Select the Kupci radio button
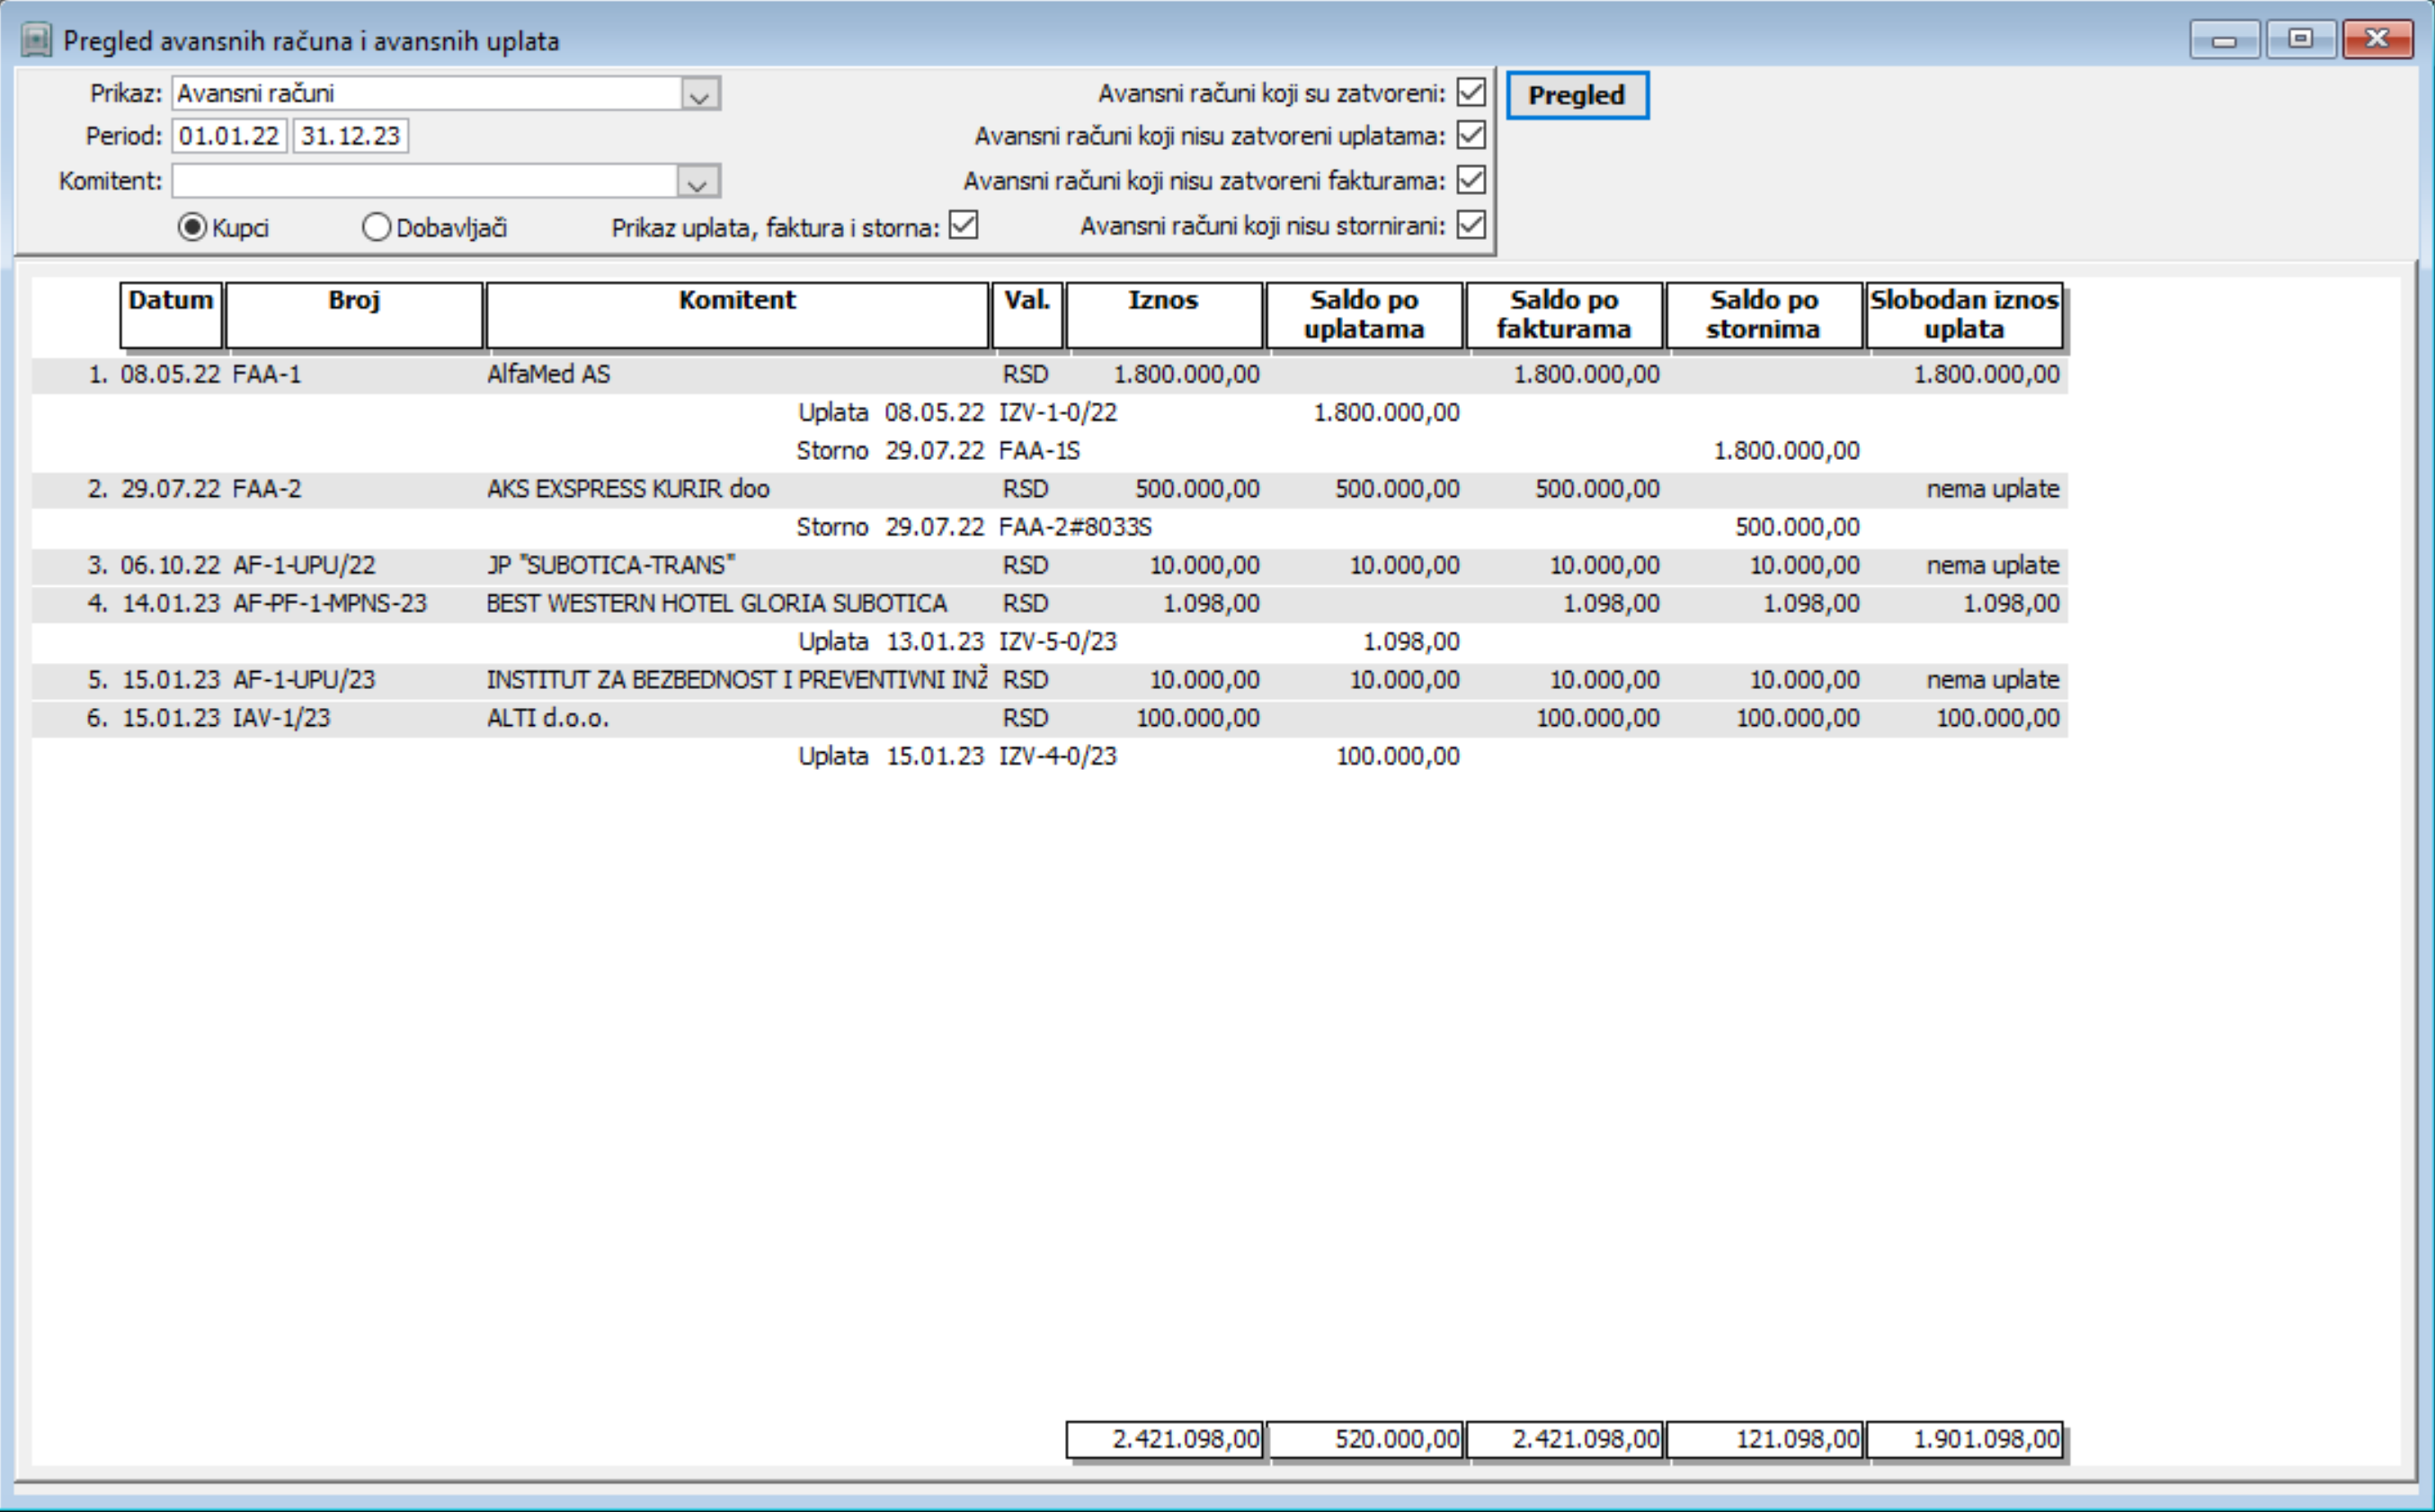This screenshot has width=2435, height=1512. [192, 228]
